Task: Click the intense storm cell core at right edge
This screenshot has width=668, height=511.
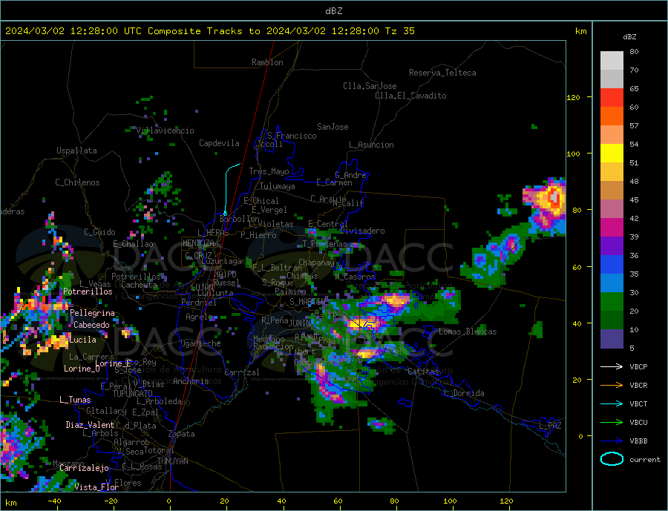Action: tap(554, 197)
